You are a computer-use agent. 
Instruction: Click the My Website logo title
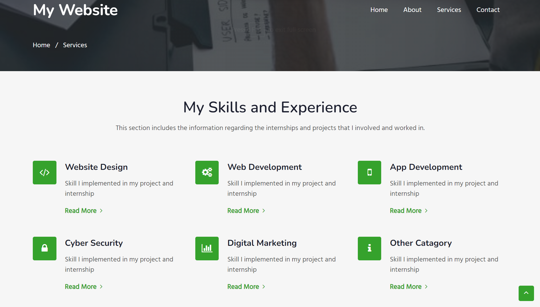[x=75, y=10]
